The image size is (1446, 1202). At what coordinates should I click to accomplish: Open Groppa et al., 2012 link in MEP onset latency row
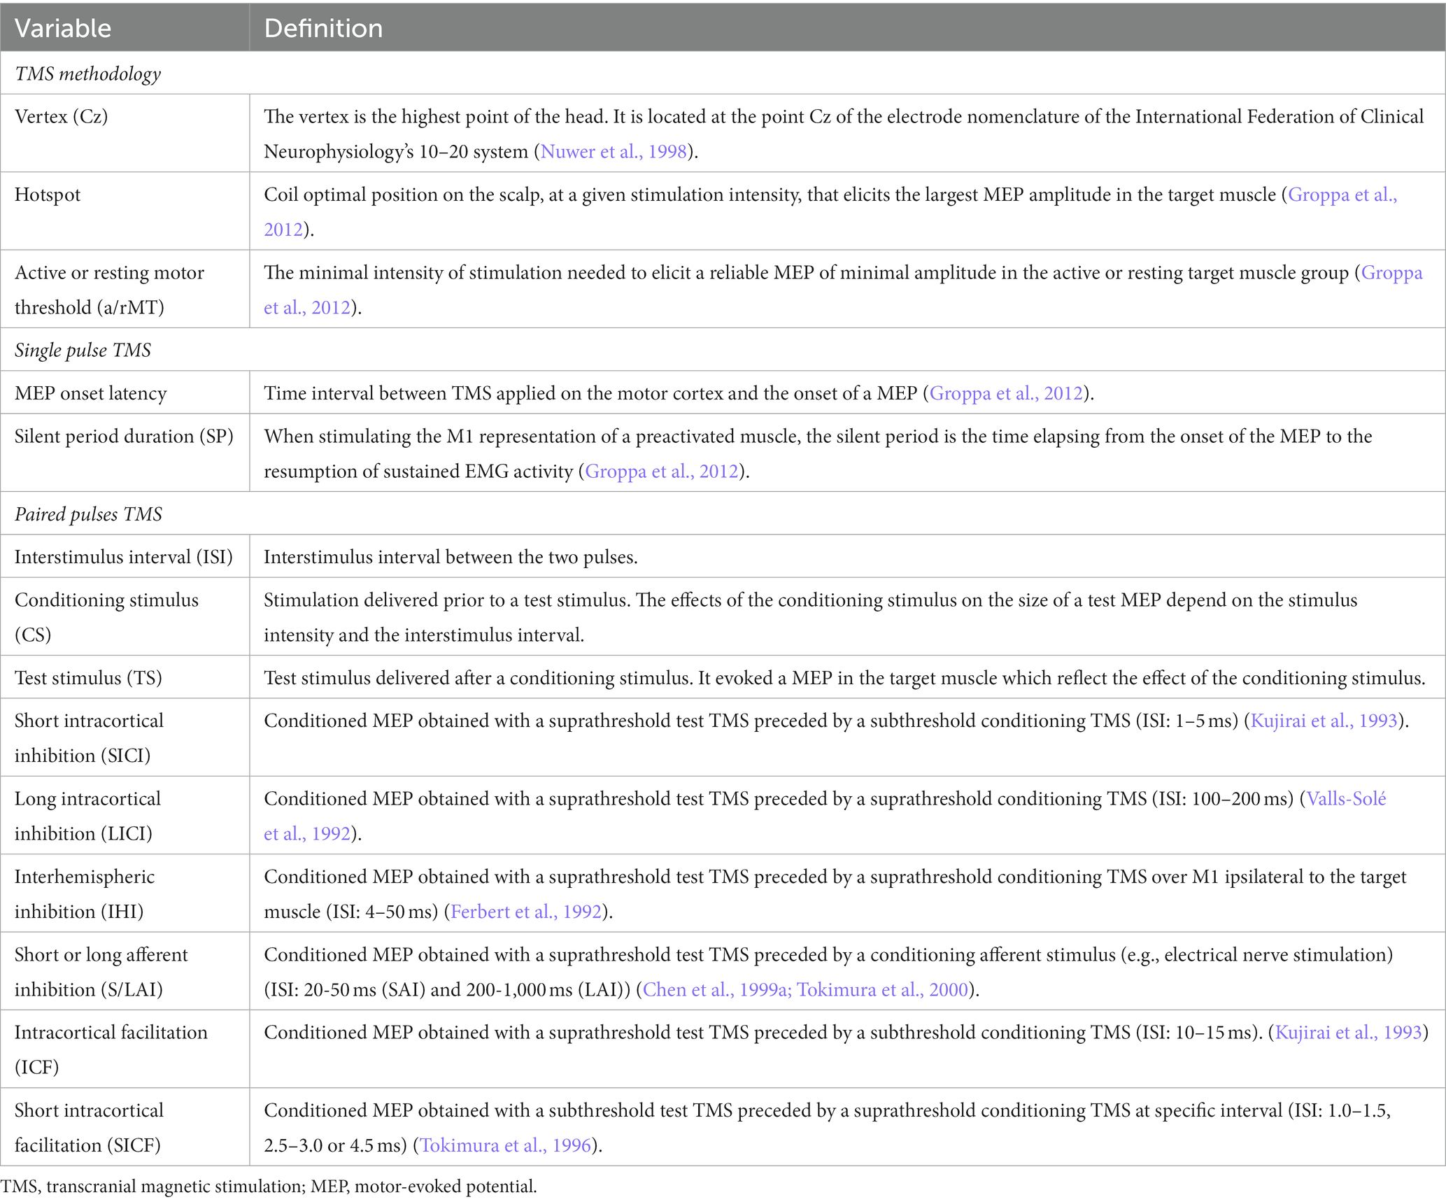click(x=1006, y=393)
